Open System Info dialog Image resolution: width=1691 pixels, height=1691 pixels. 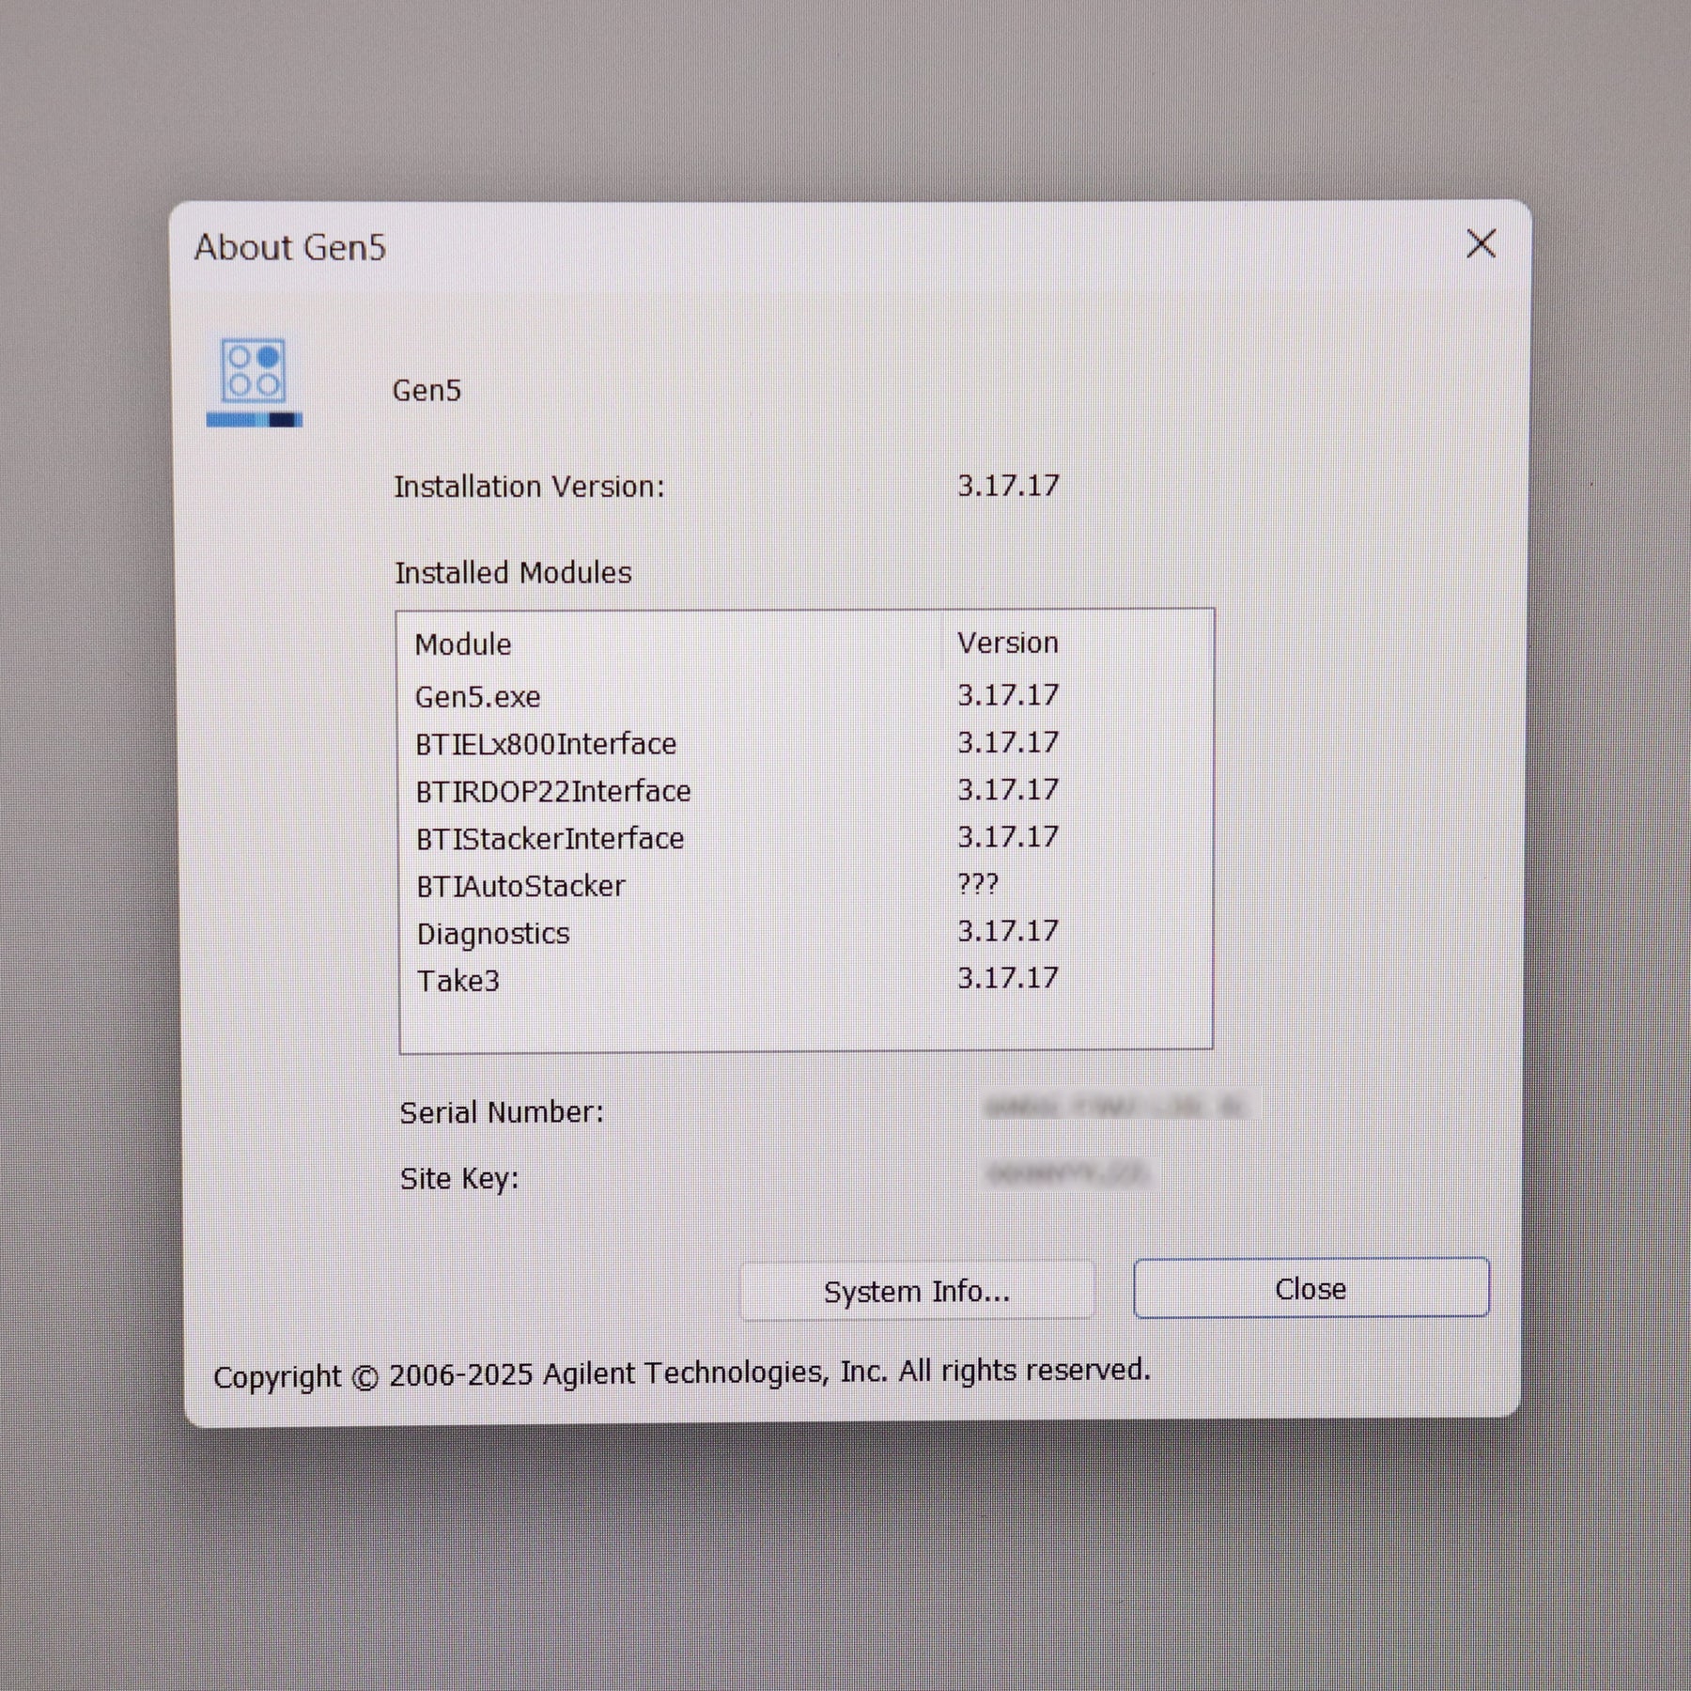click(x=918, y=1290)
